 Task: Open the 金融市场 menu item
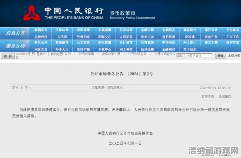click(x=148, y=30)
